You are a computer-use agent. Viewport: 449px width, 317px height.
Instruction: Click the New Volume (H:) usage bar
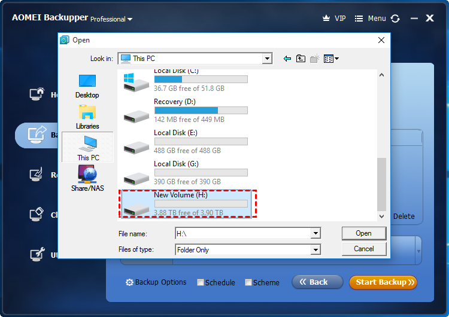(x=201, y=204)
